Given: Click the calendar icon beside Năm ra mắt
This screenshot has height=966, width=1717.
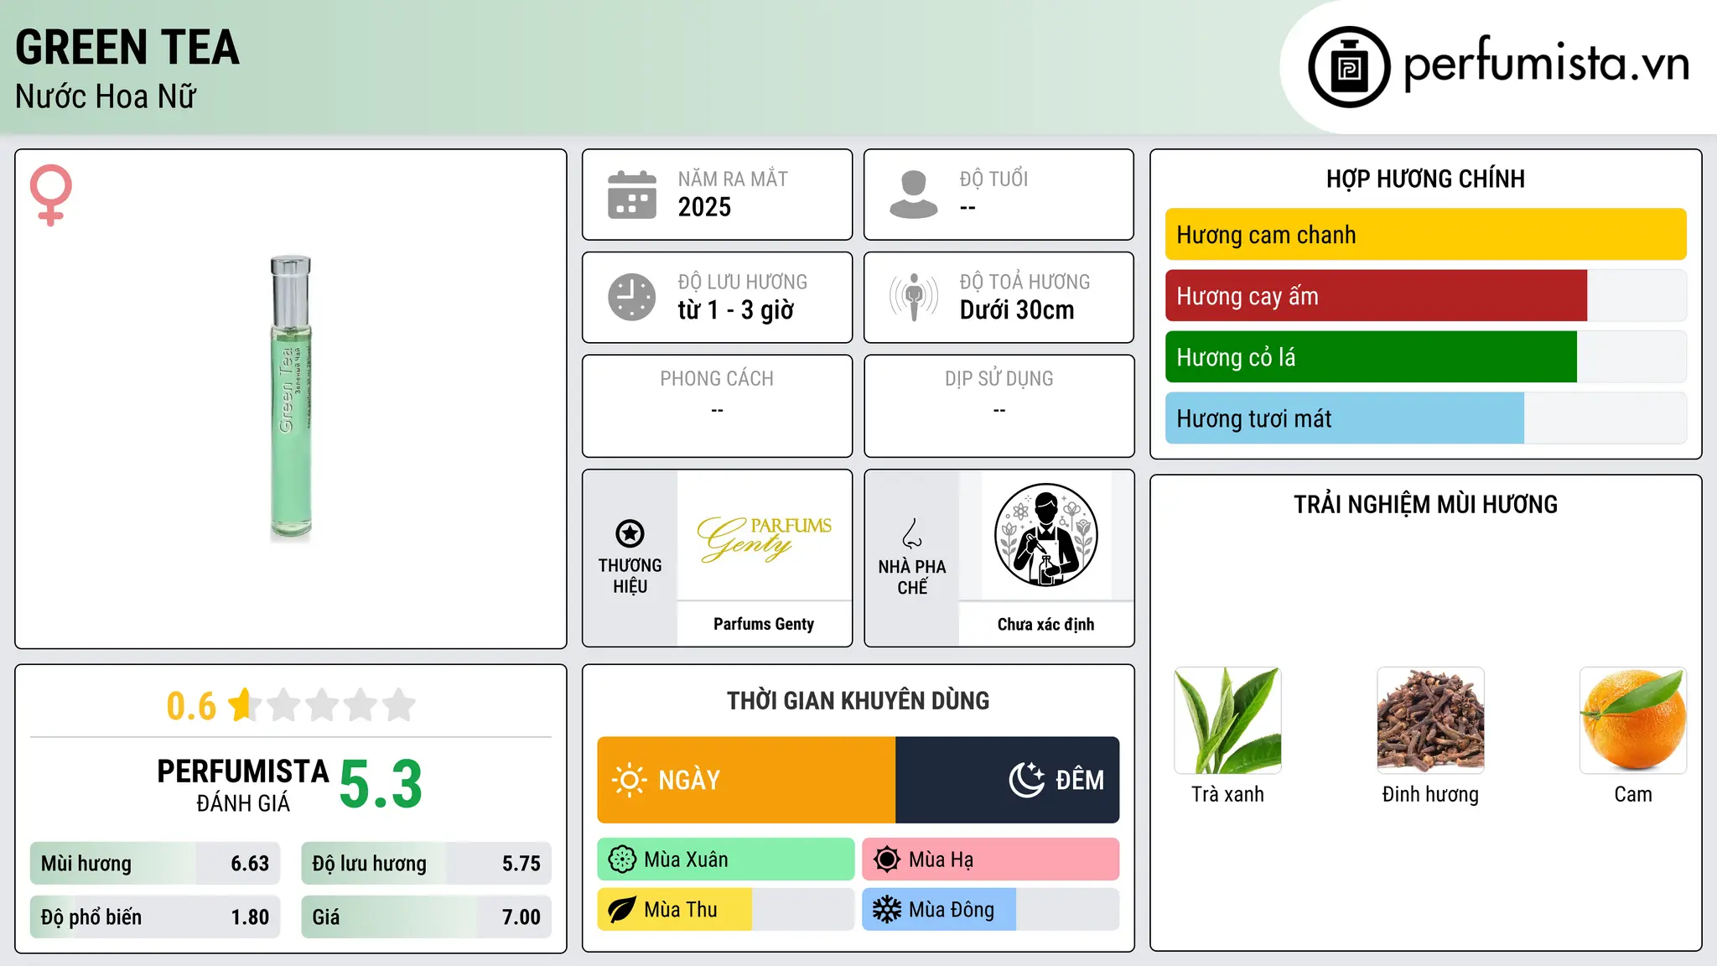Looking at the screenshot, I should coord(631,195).
